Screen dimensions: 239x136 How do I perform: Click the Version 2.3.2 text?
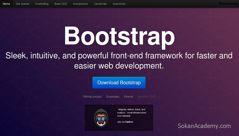pos(146,96)
